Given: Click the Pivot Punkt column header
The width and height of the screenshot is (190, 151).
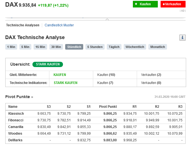Looking at the screenshot, I should coord(108,107).
